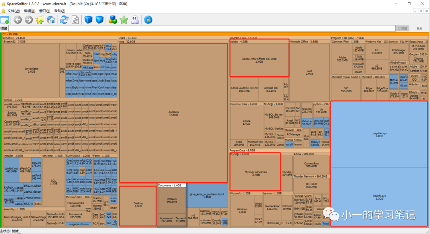The height and width of the screenshot is (234, 430).
Task: Rescan the visible area
Action: click(x=75, y=19)
